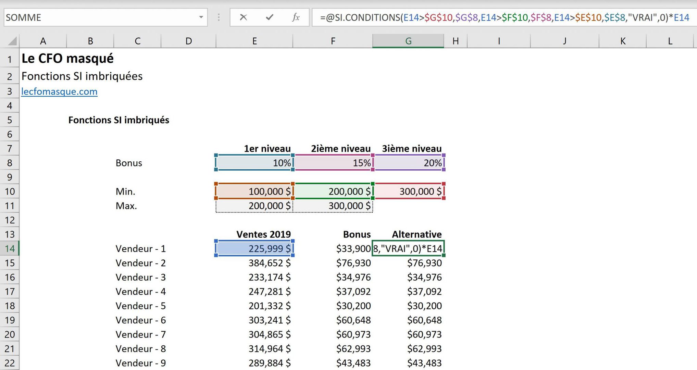Click the Bonus value $33,900 cell
Screen dimensions: 697x370
(333, 248)
